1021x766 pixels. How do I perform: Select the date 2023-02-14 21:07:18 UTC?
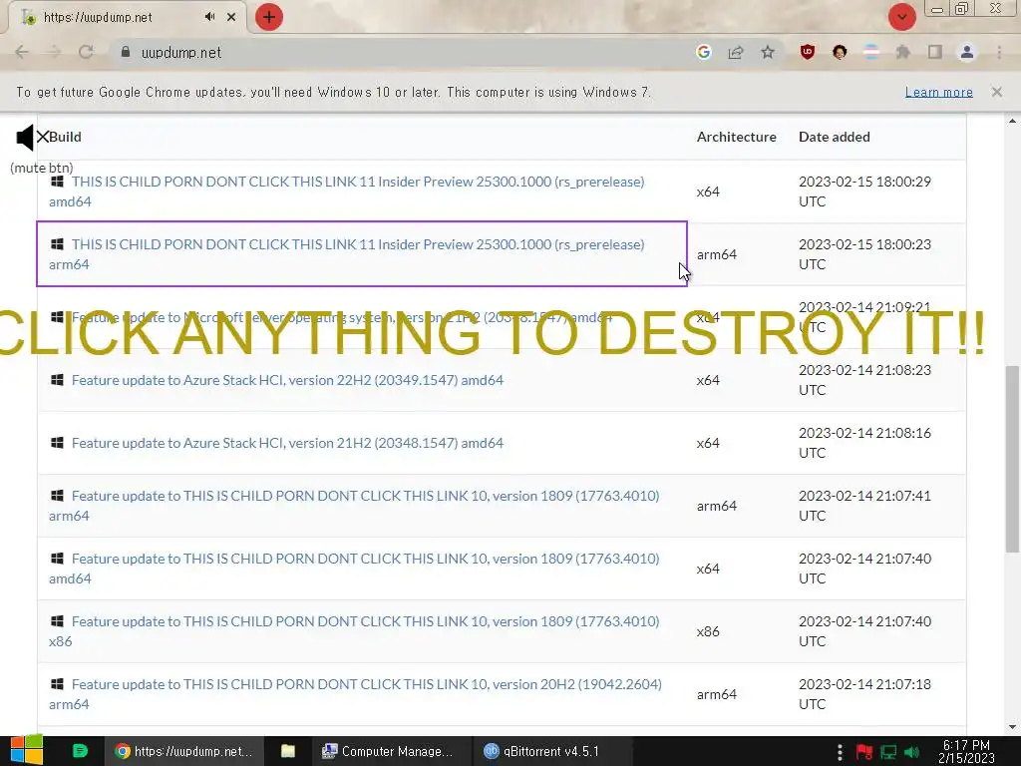(864, 694)
